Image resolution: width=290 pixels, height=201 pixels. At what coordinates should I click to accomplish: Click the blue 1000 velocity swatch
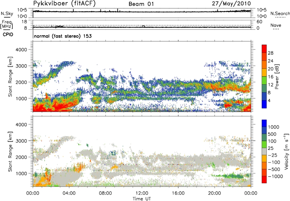point(264,123)
